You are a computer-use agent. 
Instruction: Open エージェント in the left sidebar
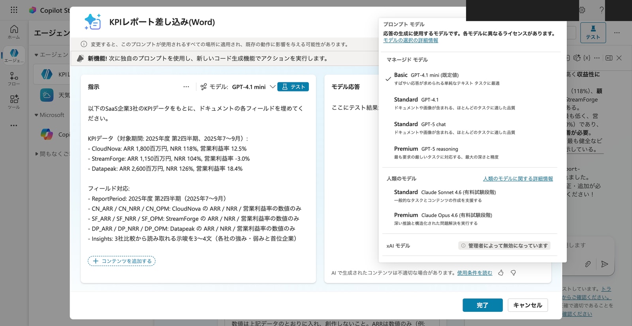14,56
